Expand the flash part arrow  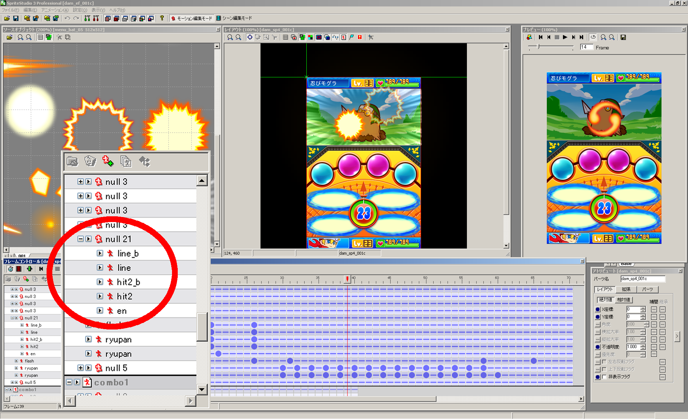tap(16, 361)
